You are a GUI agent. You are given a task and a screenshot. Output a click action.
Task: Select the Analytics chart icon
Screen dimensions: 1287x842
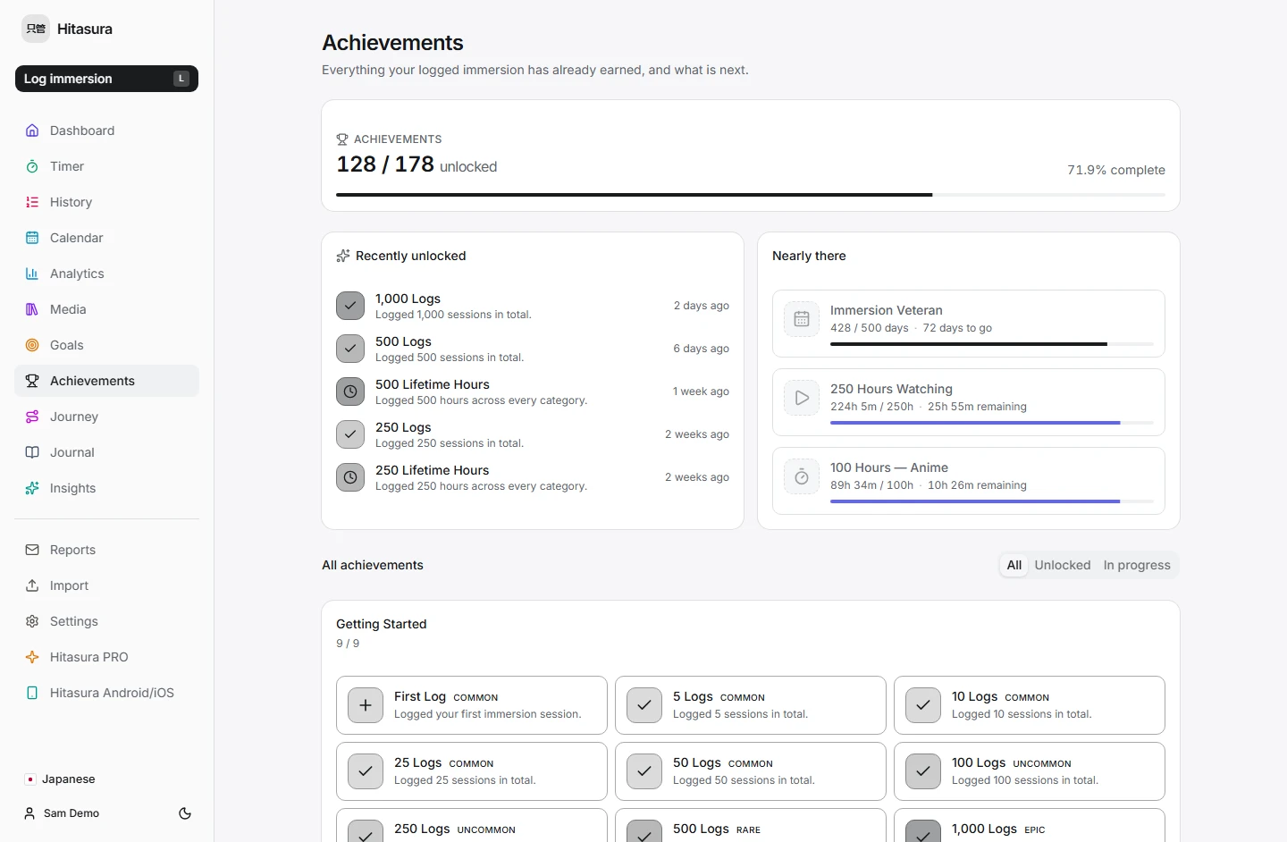32,274
